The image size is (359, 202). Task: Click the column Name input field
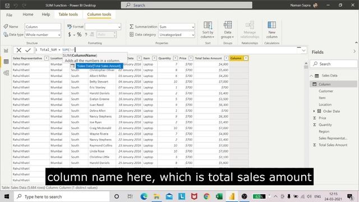pos(43,26)
